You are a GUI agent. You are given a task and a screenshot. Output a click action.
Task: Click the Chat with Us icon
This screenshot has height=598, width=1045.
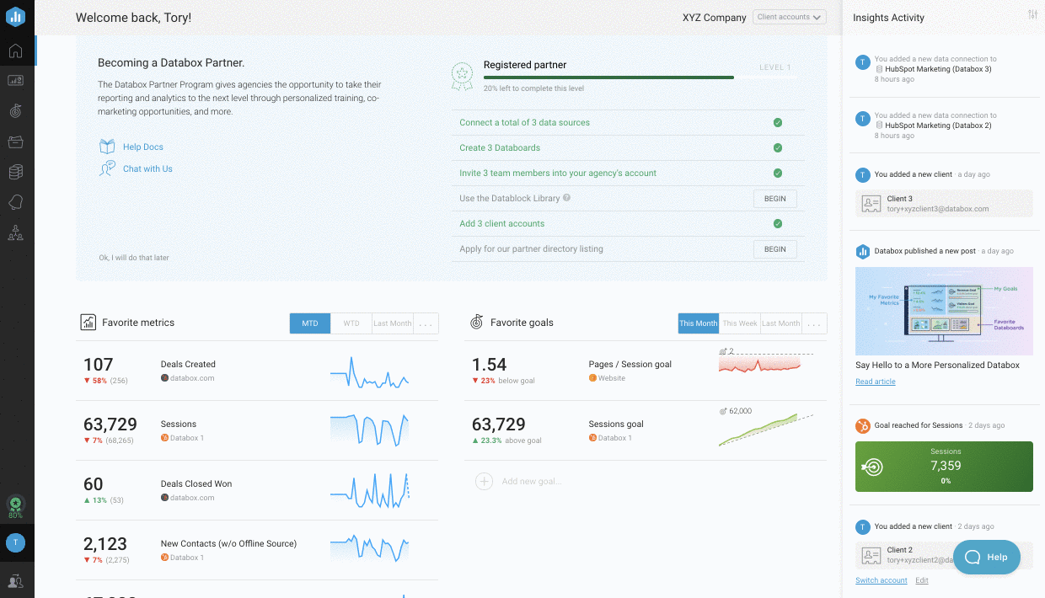[107, 168]
